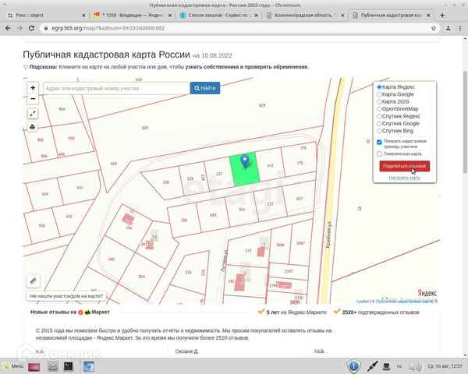Zoom out the map with minus button
The image size is (468, 374).
(x=33, y=99)
